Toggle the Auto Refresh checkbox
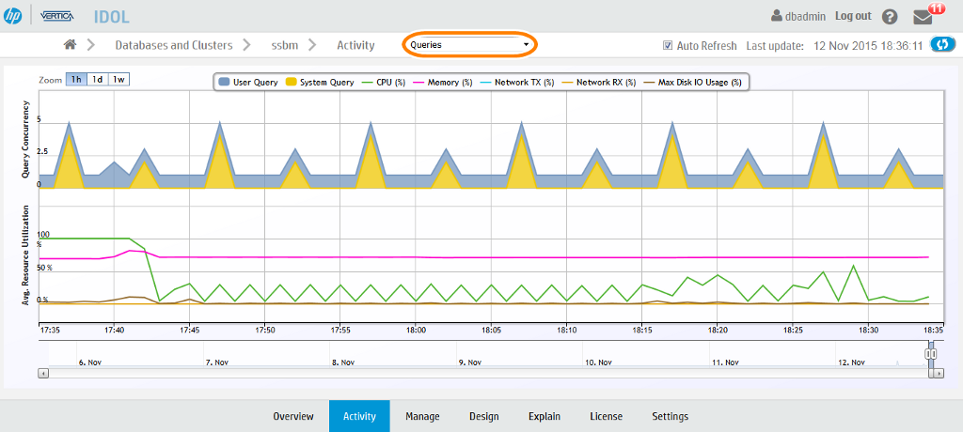Image resolution: width=963 pixels, height=432 pixels. (668, 45)
